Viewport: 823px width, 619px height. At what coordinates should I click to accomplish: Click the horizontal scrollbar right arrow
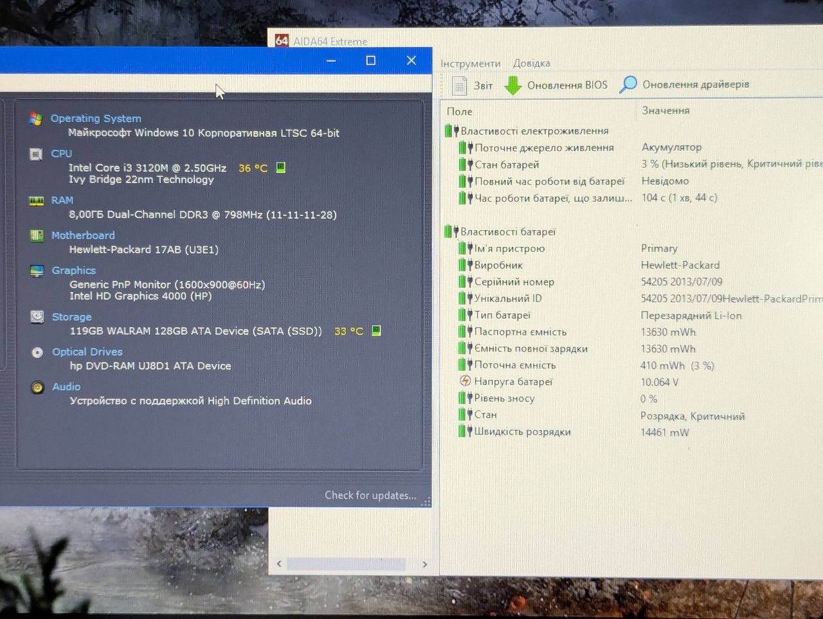pos(424,564)
